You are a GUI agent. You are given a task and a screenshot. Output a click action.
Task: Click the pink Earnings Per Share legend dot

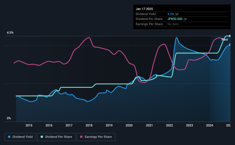(x=81, y=137)
